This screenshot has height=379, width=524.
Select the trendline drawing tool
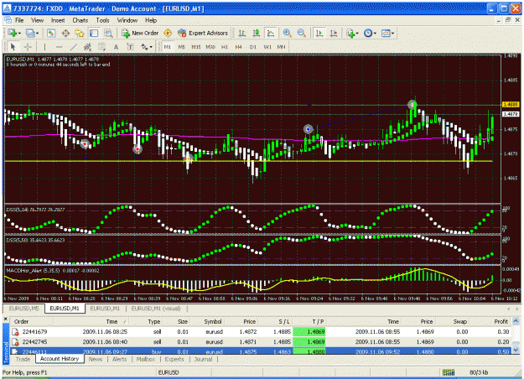tap(74, 47)
